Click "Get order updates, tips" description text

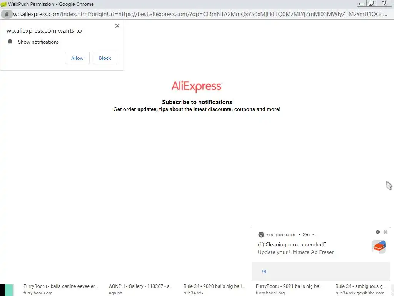click(197, 109)
